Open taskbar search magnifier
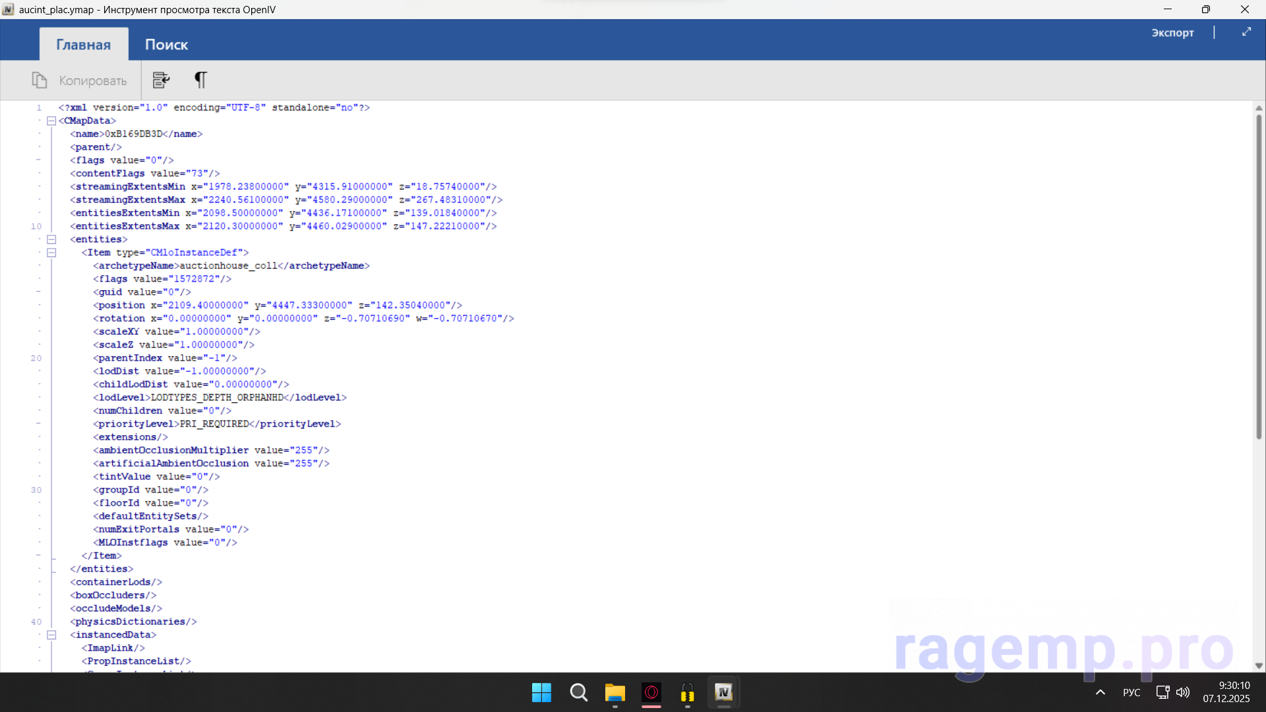 (578, 692)
